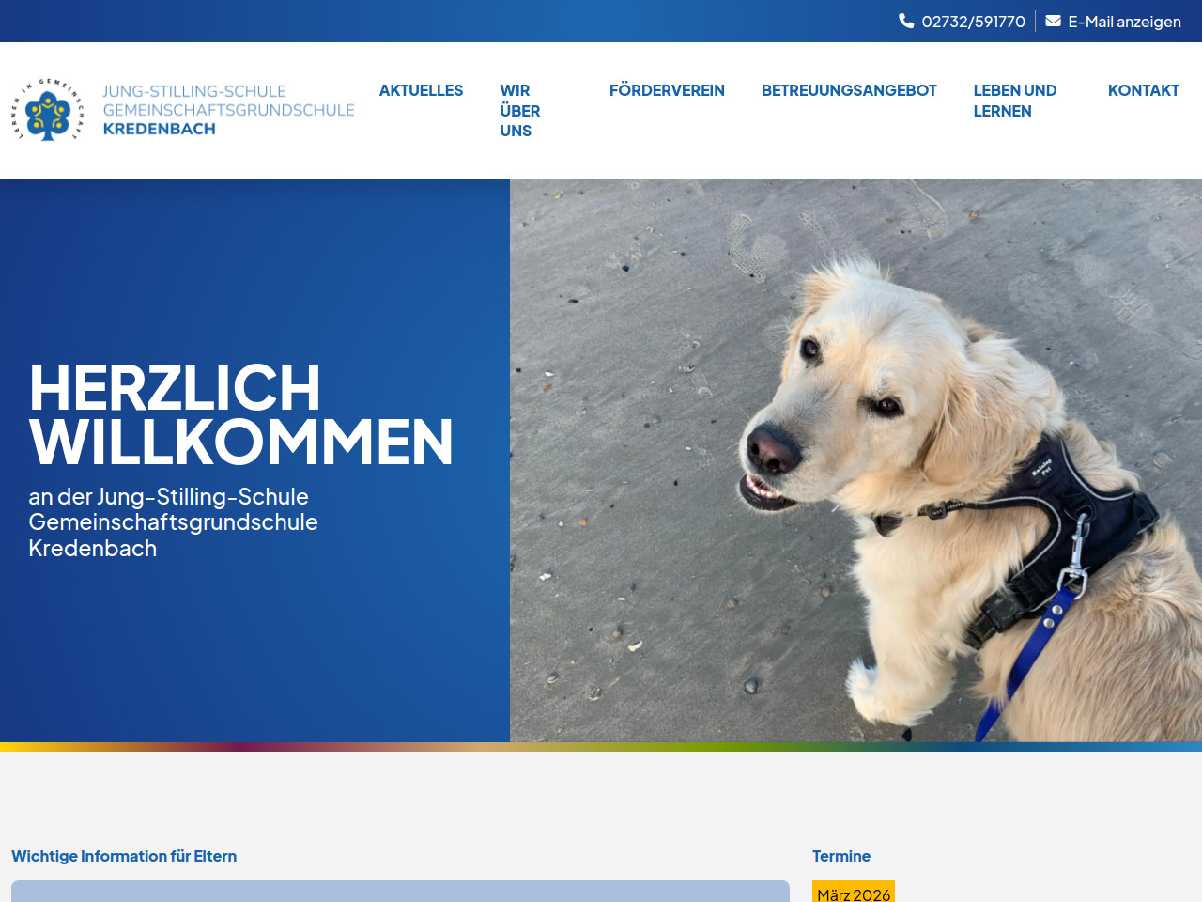This screenshot has width=1202, height=902.
Task: Click the light blue parent information box
Action: (400, 891)
